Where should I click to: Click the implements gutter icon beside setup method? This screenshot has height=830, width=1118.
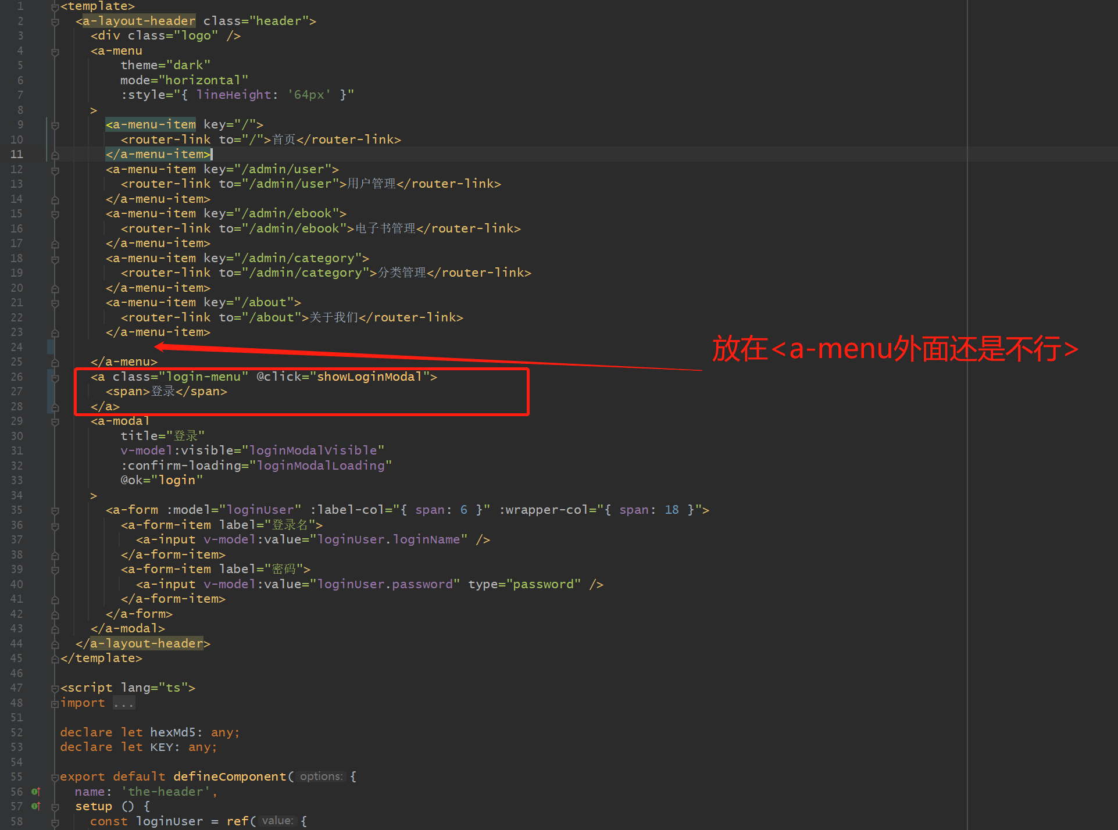[x=35, y=806]
